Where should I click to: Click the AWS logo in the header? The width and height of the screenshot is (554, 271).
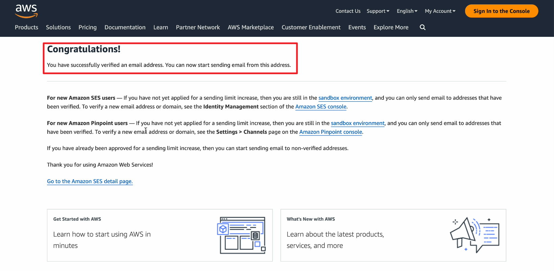tap(26, 11)
